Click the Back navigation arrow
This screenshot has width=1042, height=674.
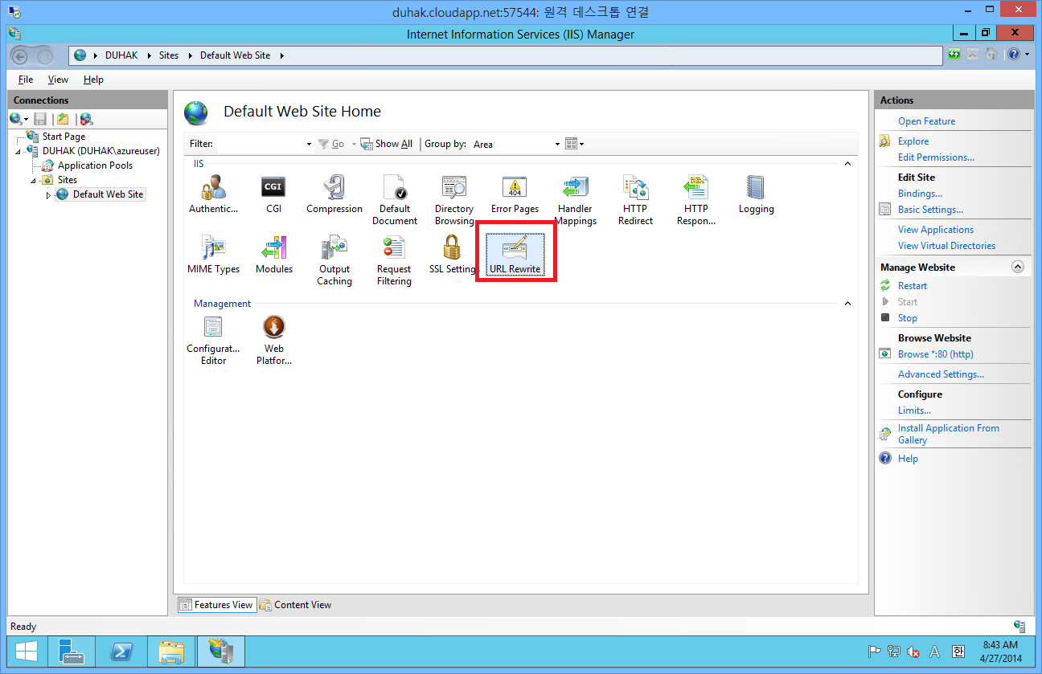tap(20, 55)
